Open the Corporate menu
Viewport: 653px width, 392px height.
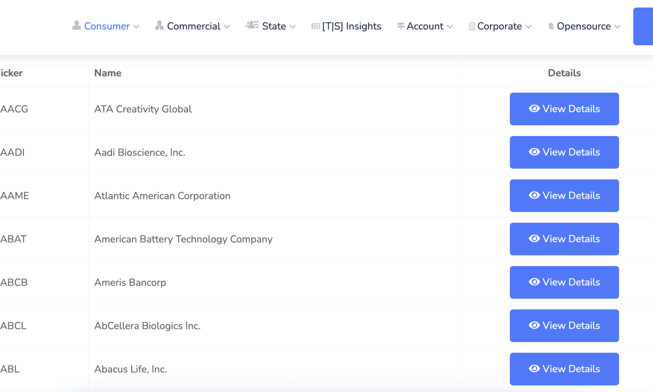500,26
